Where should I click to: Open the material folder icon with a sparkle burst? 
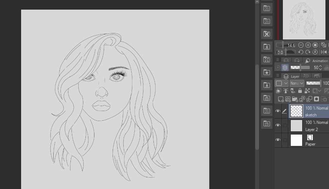tap(267, 124)
